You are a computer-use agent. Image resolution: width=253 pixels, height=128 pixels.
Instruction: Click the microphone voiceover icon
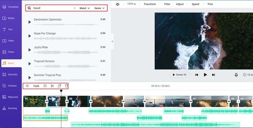(x=236, y=75)
